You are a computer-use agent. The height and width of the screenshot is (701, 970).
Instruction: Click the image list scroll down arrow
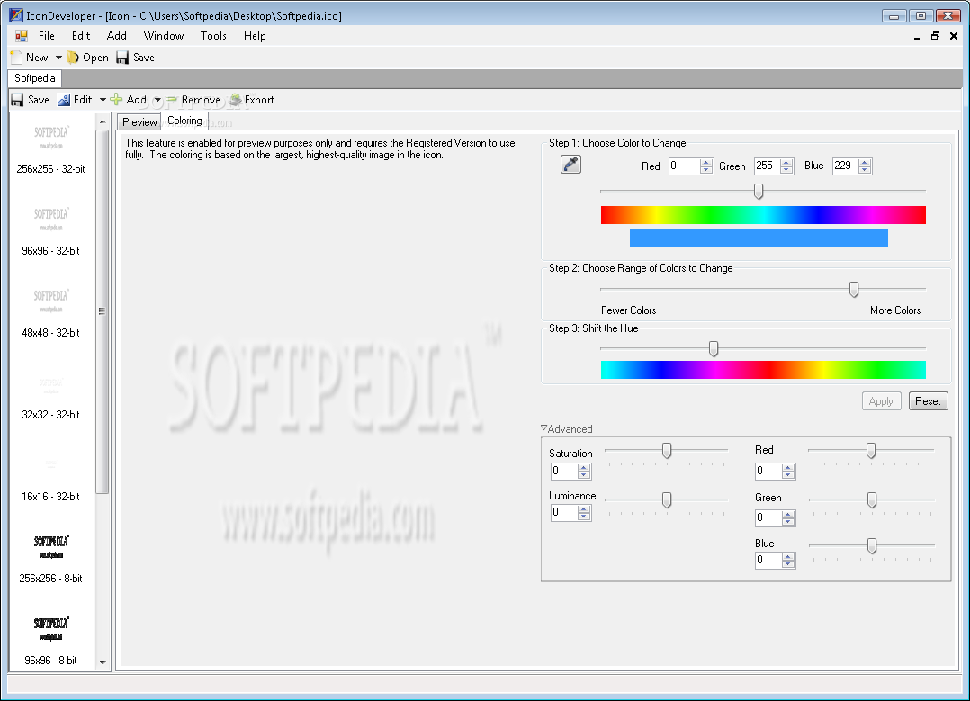[x=103, y=662]
